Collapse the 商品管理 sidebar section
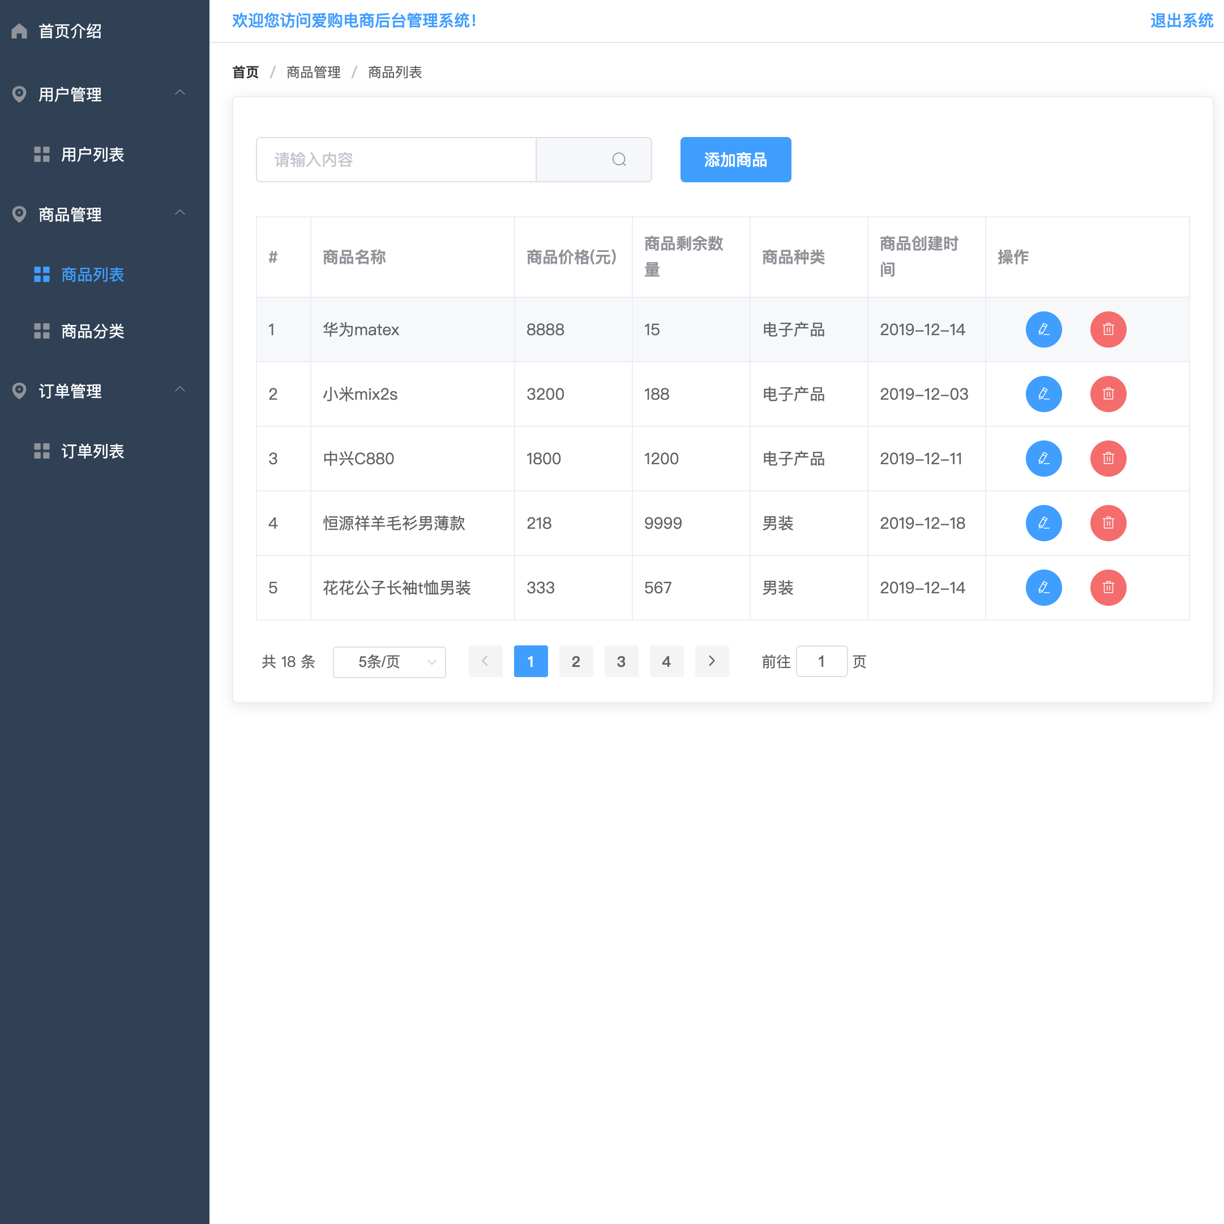The height and width of the screenshot is (1224, 1224). [x=180, y=213]
